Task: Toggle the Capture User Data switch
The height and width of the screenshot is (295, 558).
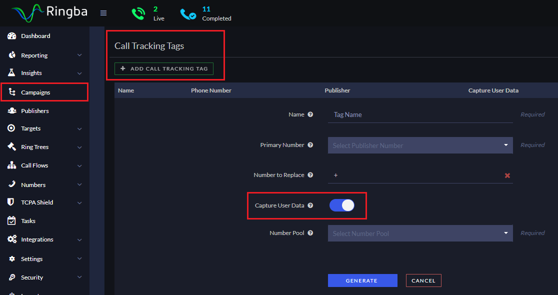Action: pos(341,205)
